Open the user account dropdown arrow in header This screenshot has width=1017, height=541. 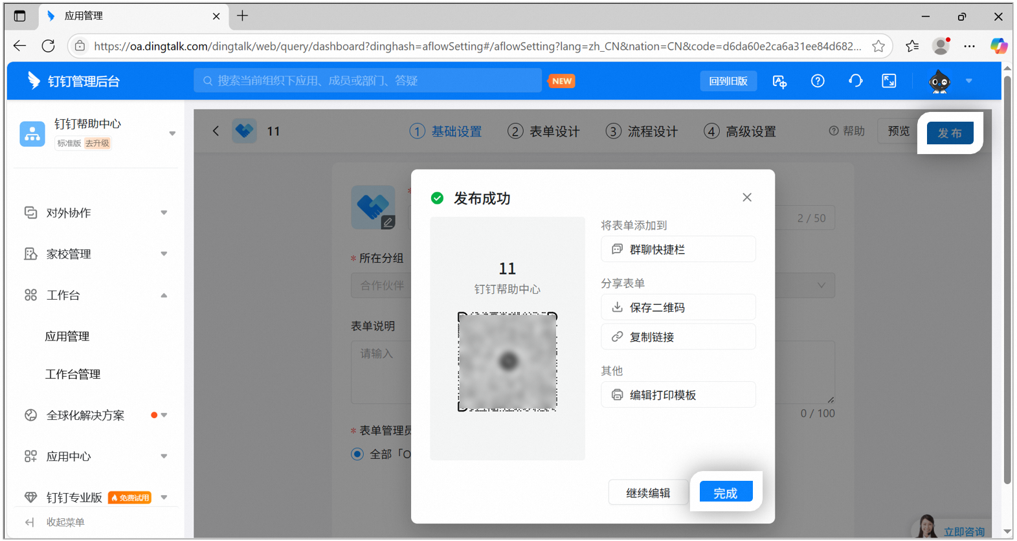969,81
